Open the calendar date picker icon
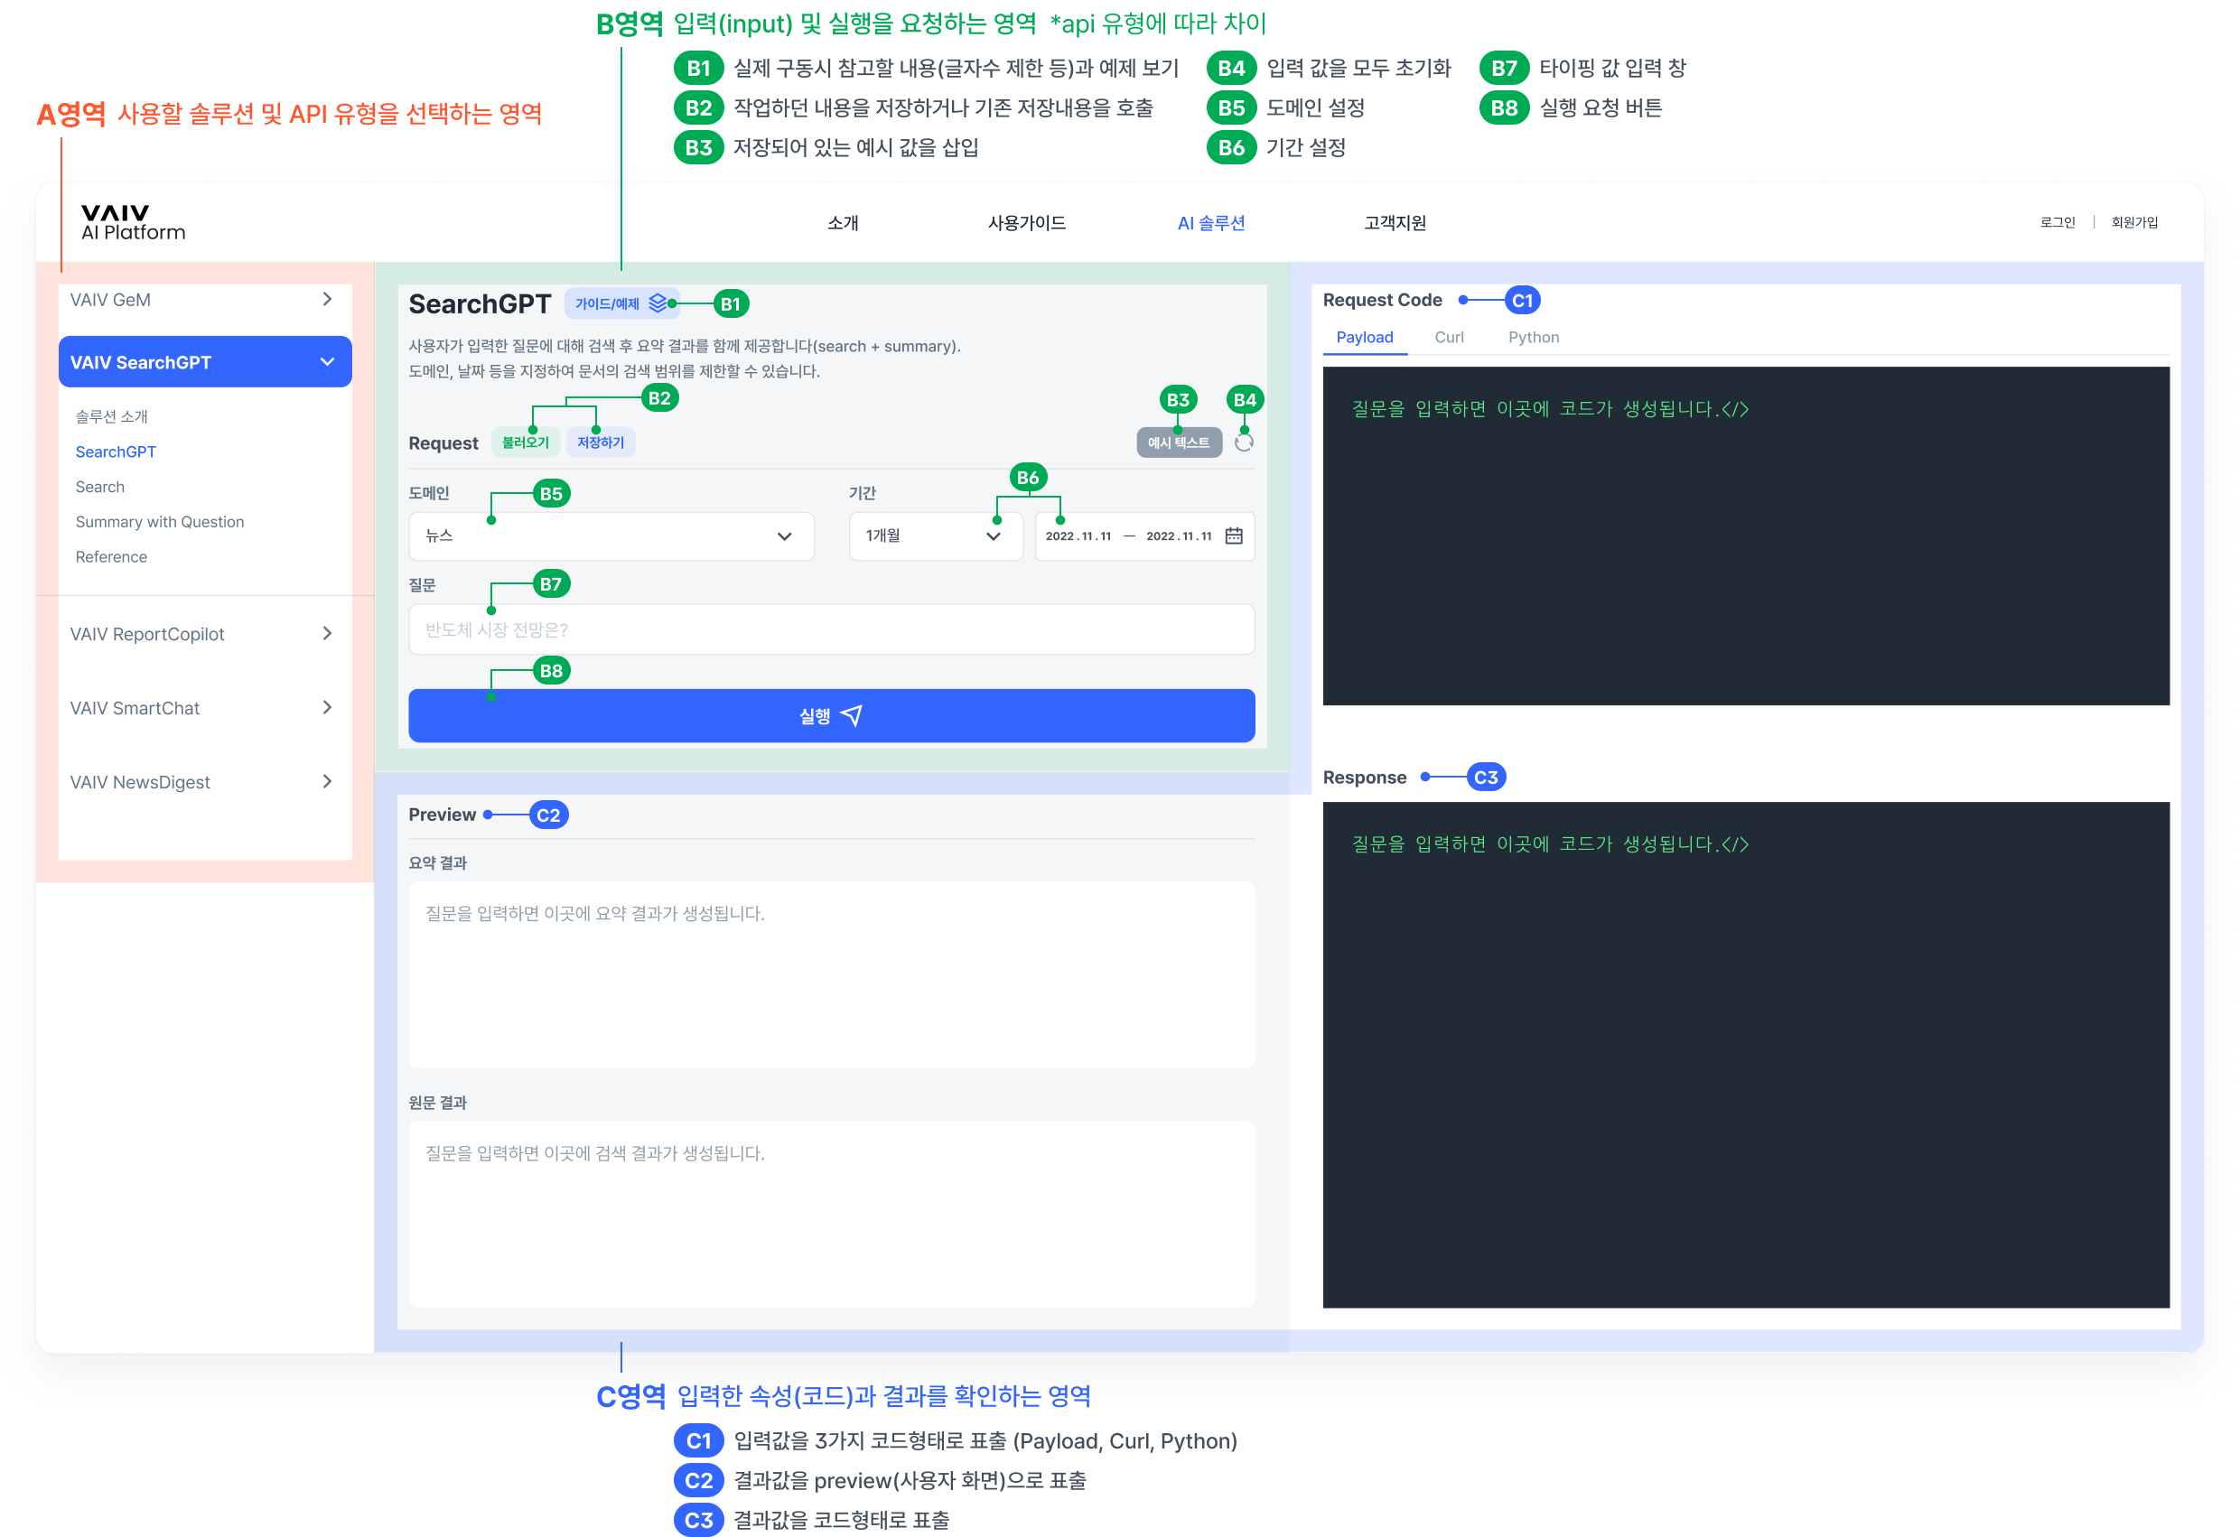Viewport: 2240px width, 1537px height. point(1233,536)
